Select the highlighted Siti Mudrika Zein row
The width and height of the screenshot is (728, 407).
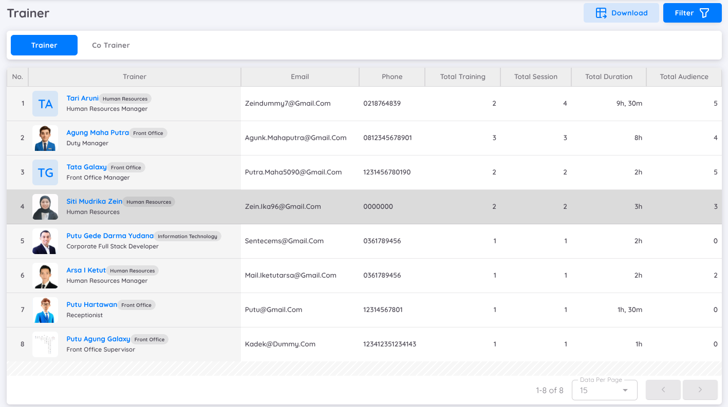[360, 206]
